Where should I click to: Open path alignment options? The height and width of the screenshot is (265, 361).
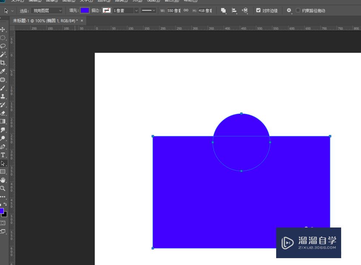[234, 10]
